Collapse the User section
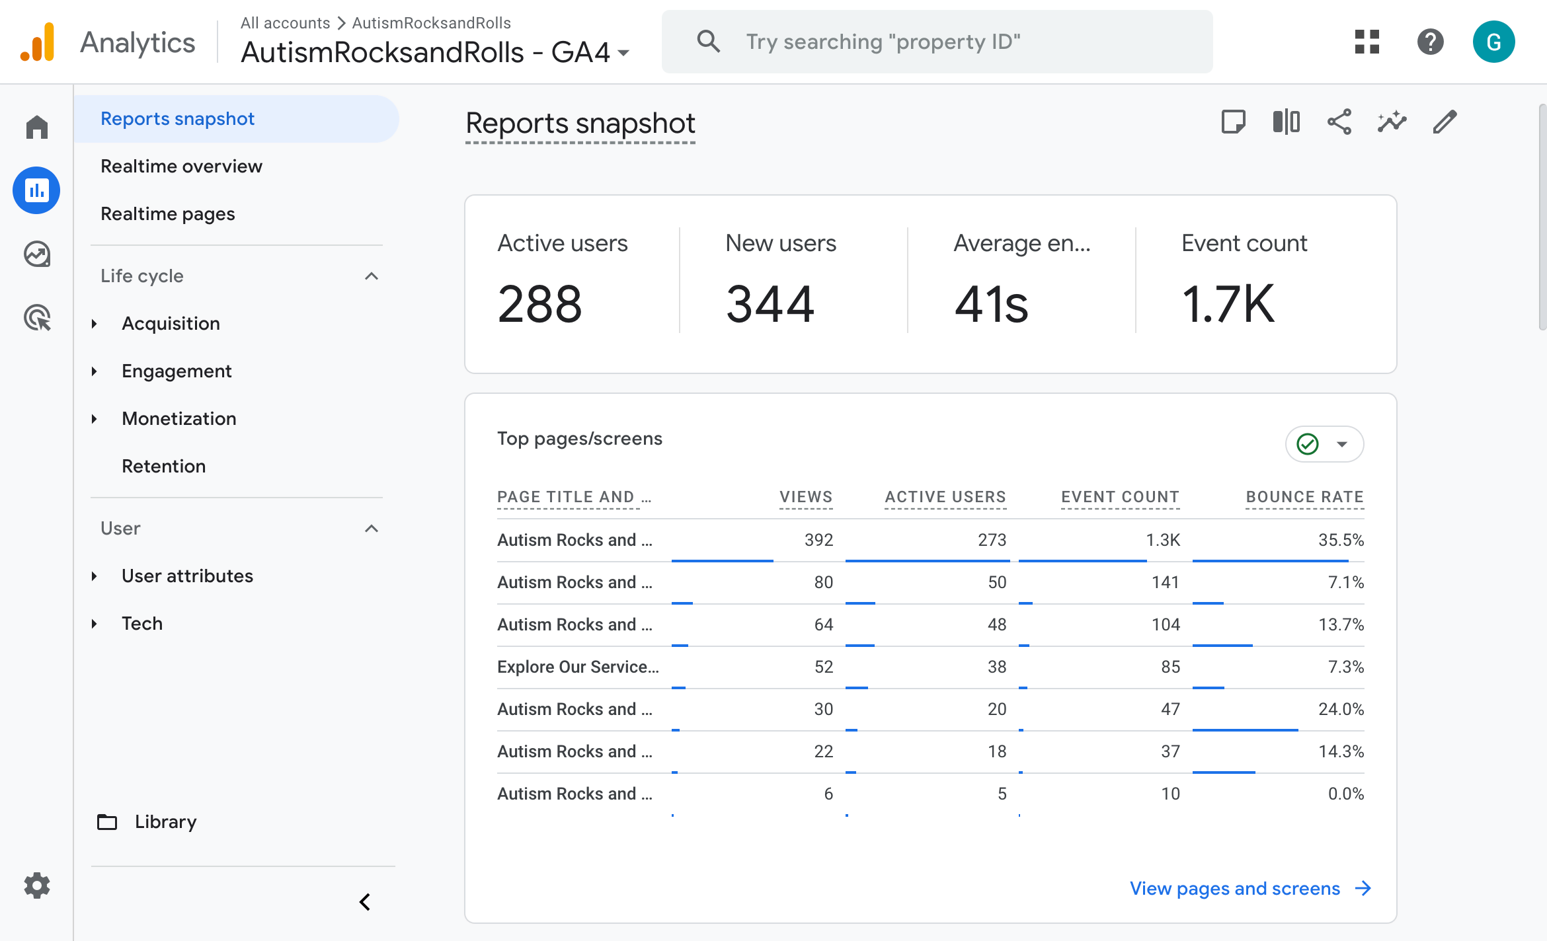 [x=372, y=529]
